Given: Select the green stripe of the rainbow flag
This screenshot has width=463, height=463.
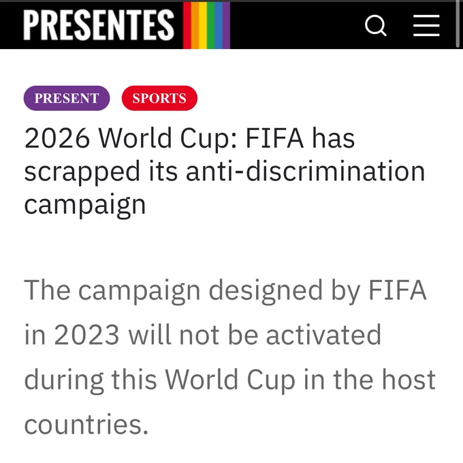Looking at the screenshot, I should click(x=210, y=25).
